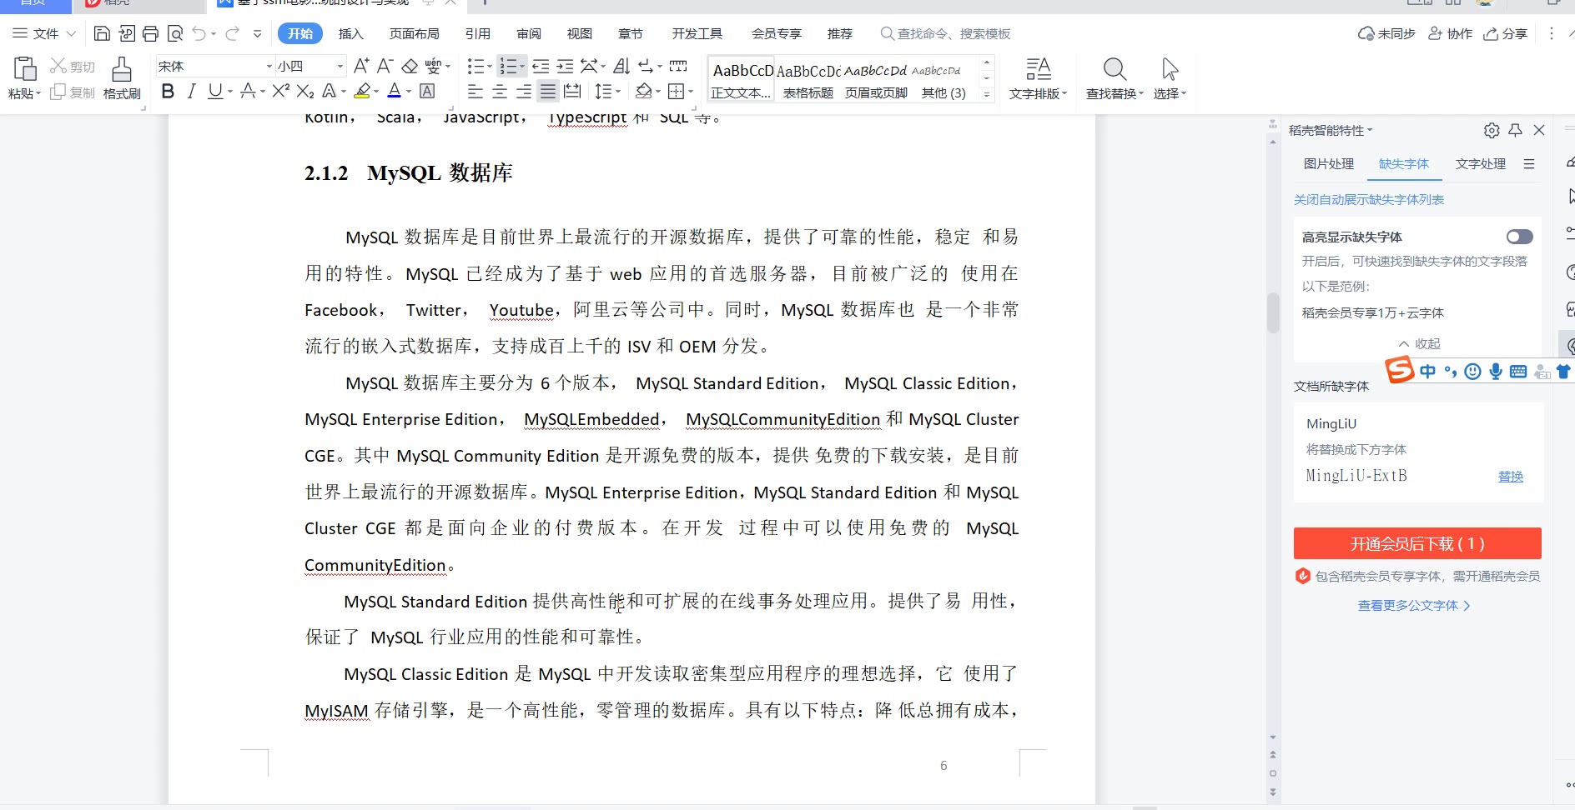Expand styles gallery more arrow
This screenshot has height=810, width=1575.
tap(987, 94)
